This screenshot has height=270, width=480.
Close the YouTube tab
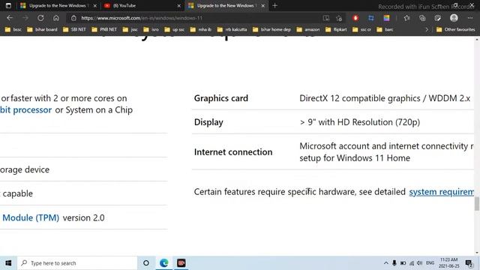(x=179, y=5)
